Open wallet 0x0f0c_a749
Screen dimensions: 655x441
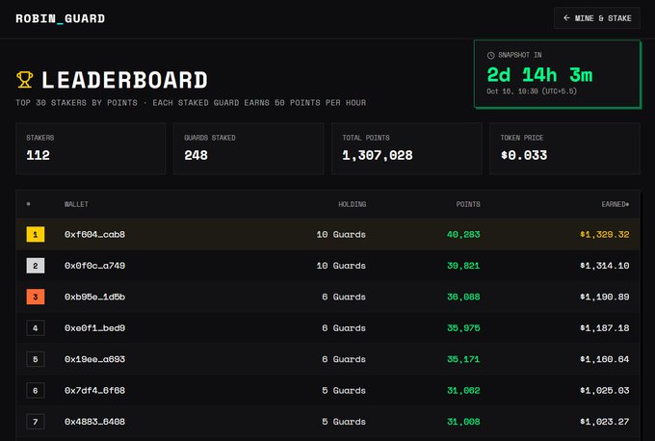pos(94,266)
